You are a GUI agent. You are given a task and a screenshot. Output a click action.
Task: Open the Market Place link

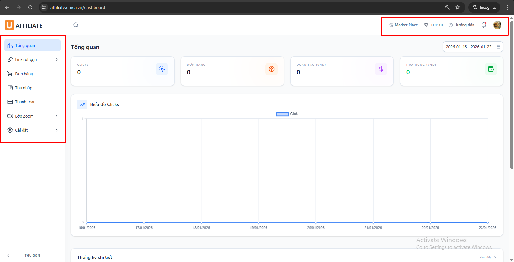point(403,25)
